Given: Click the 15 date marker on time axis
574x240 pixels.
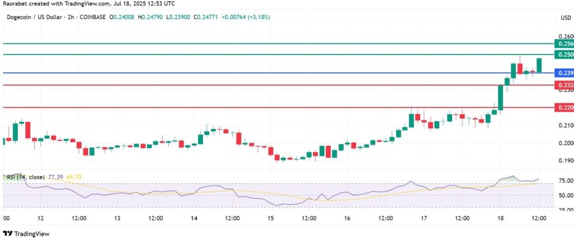Looking at the screenshot, I should point(271,218).
